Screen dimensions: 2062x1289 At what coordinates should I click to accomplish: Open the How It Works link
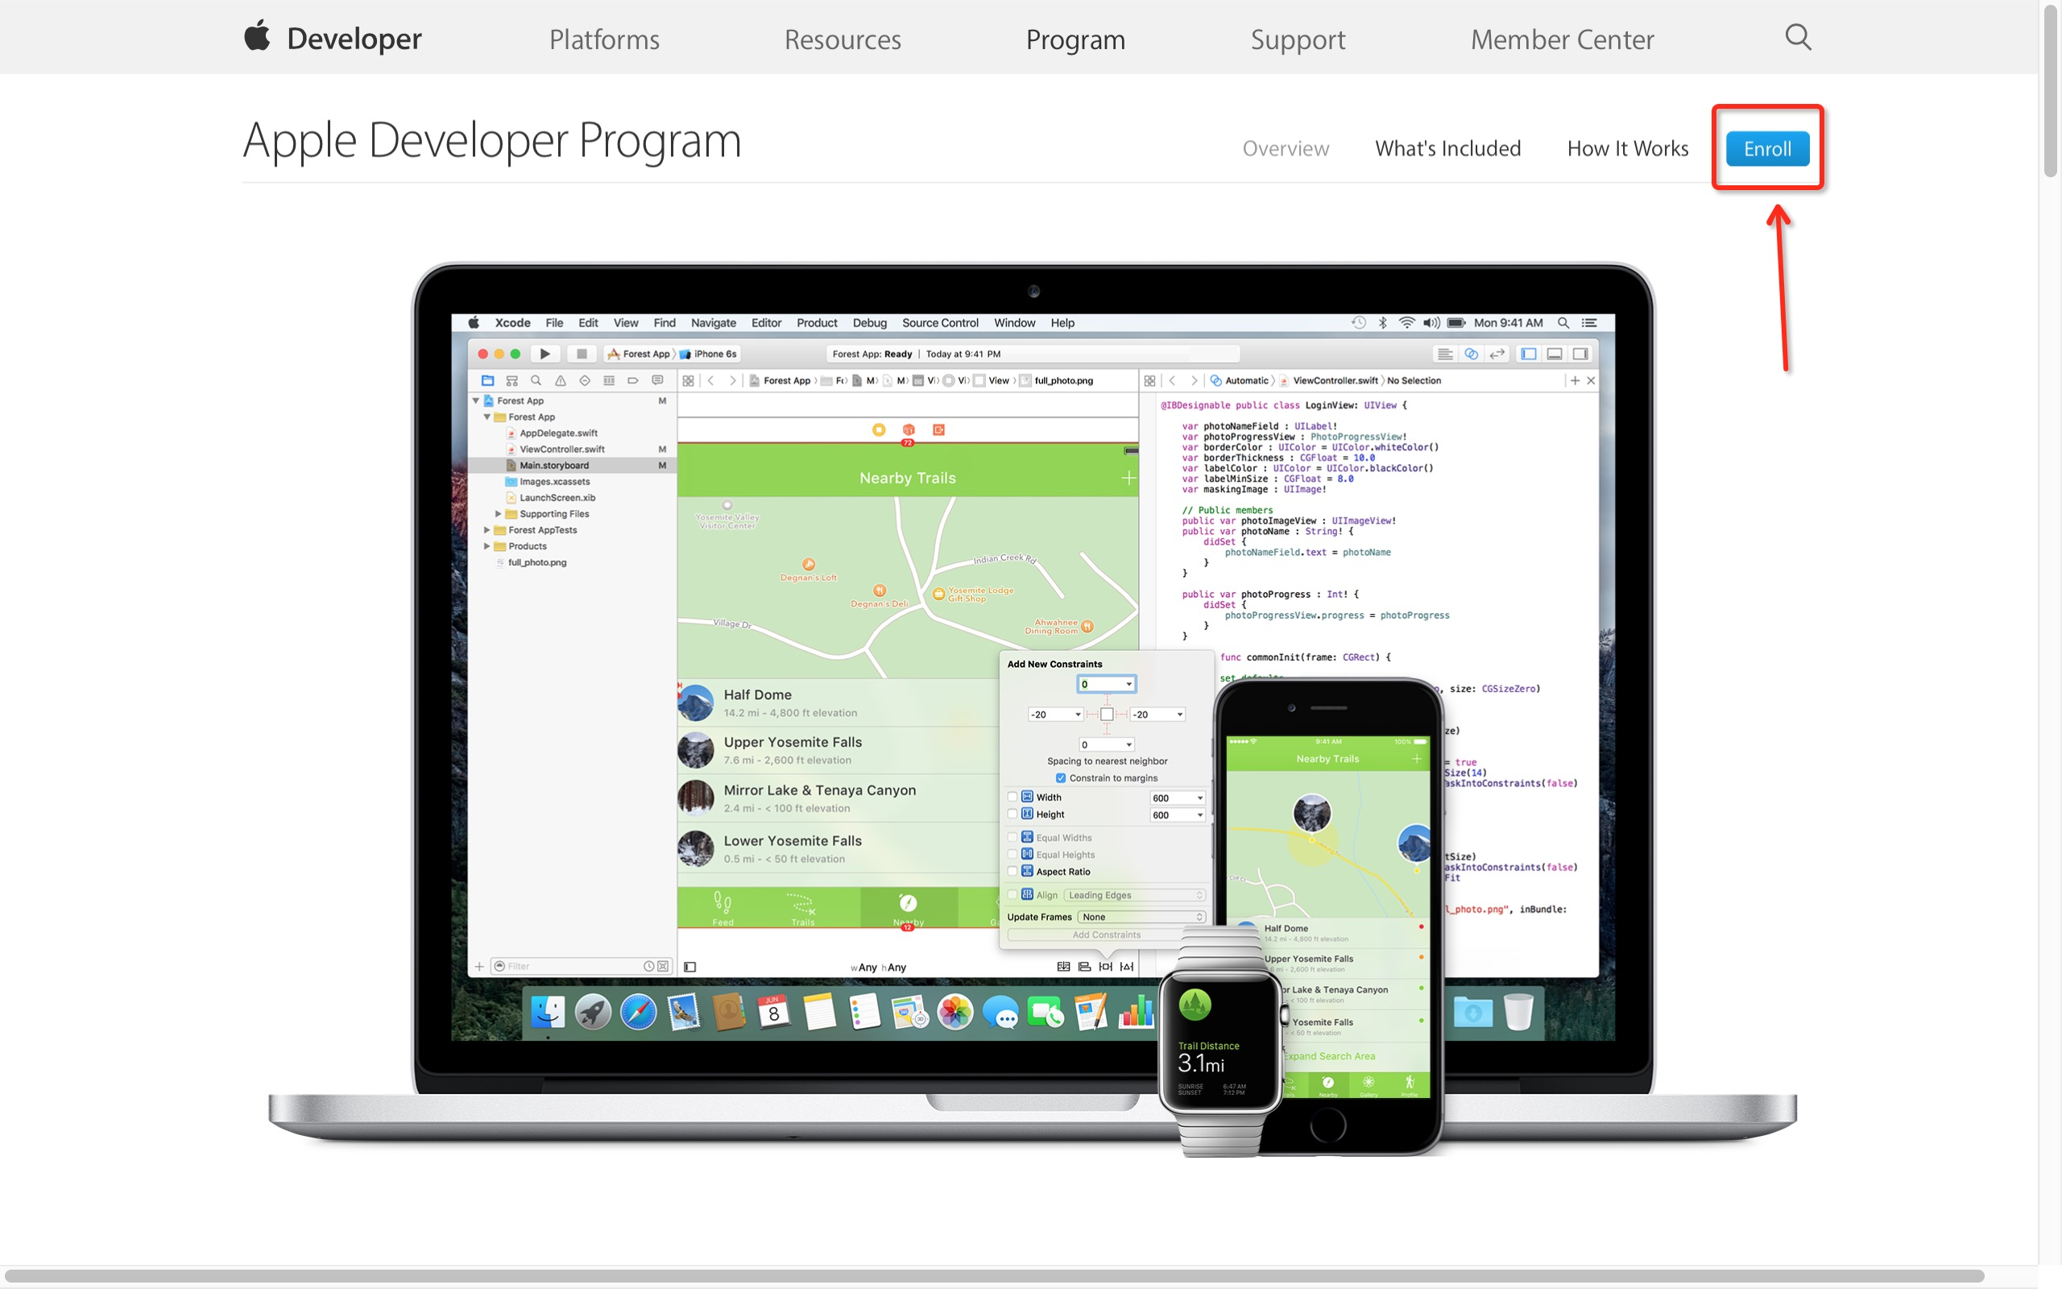(x=1627, y=148)
